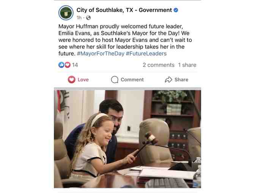
Task: Click the Comment button label
Action: point(132,79)
